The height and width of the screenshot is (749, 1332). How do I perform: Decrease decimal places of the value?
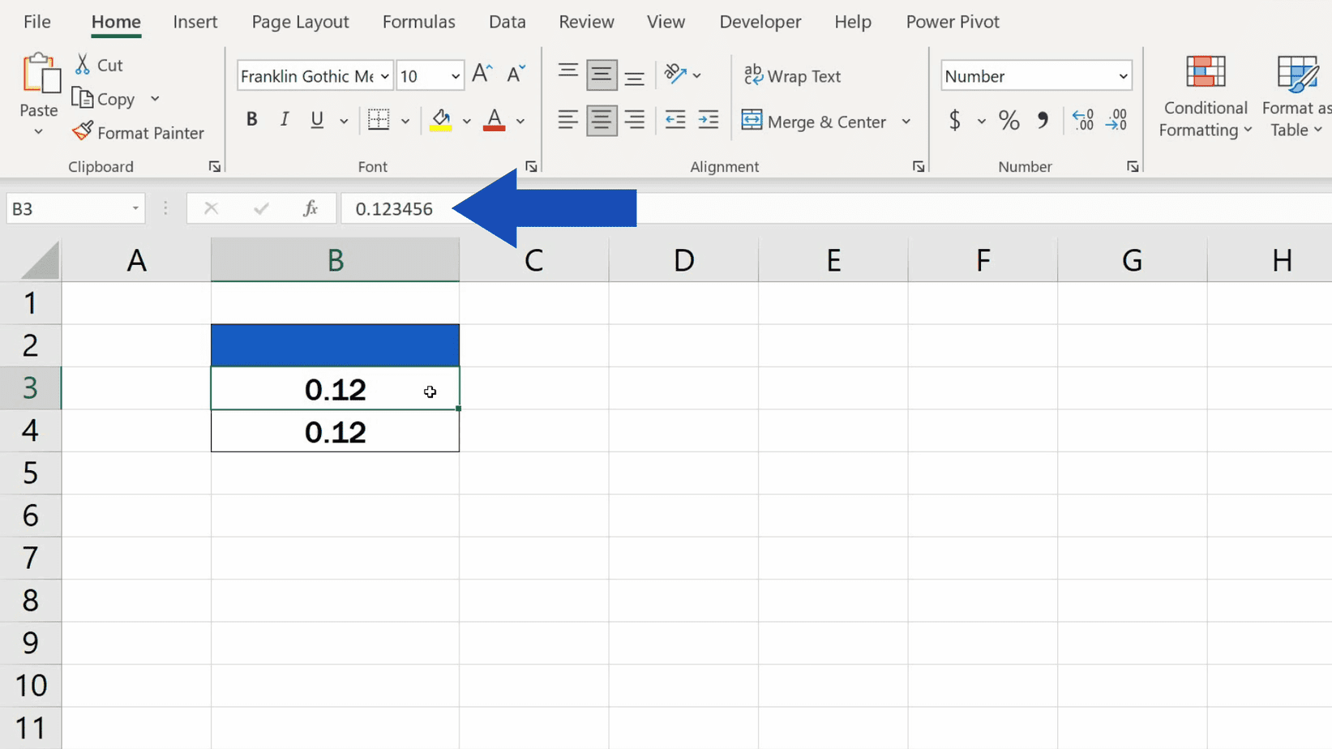[1118, 120]
